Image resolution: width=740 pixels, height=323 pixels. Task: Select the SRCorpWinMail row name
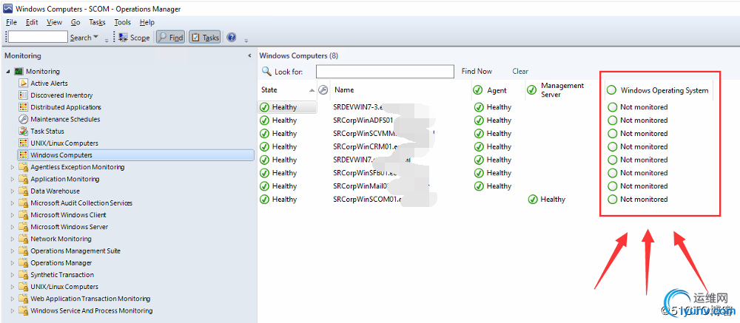click(360, 186)
